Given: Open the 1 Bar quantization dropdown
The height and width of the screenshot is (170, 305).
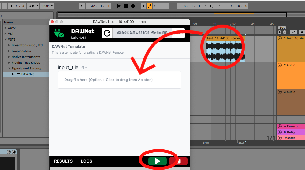Looking at the screenshot, I should point(47,6).
